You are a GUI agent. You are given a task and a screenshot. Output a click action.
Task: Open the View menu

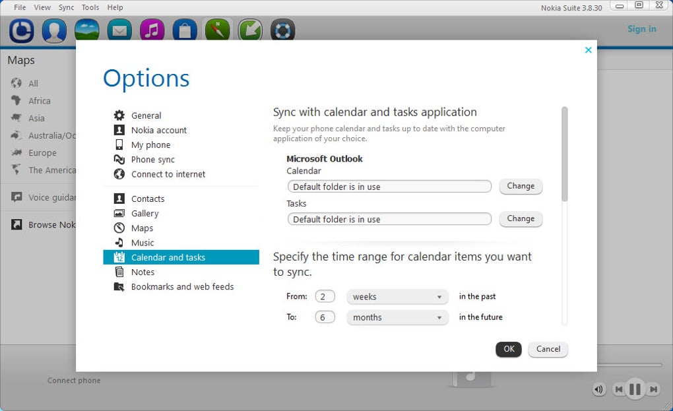42,7
